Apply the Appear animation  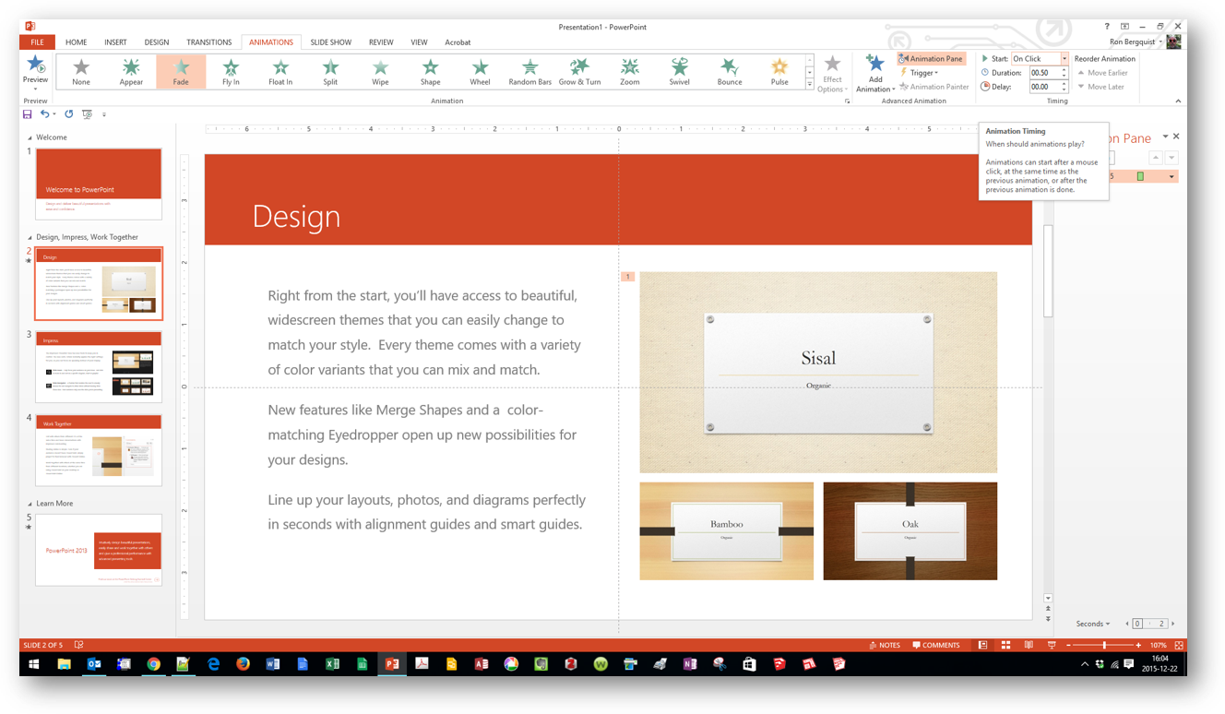click(131, 71)
